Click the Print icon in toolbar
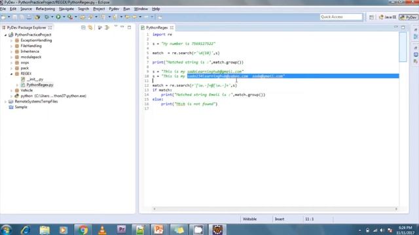Viewport: 419px width, 235px height. point(29,17)
